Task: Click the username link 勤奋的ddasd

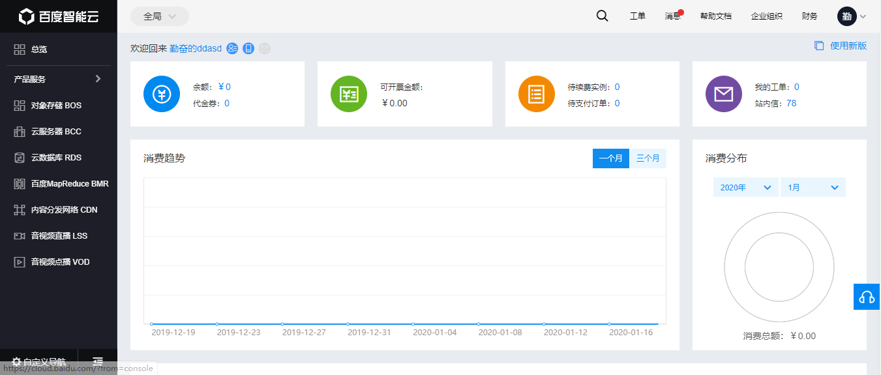Action: tap(196, 48)
